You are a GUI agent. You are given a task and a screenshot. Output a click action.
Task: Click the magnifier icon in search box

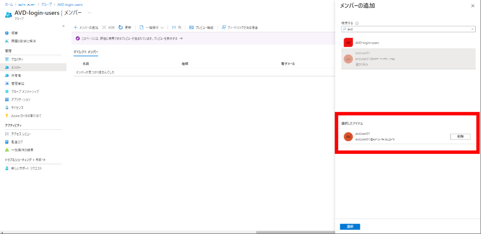344,29
